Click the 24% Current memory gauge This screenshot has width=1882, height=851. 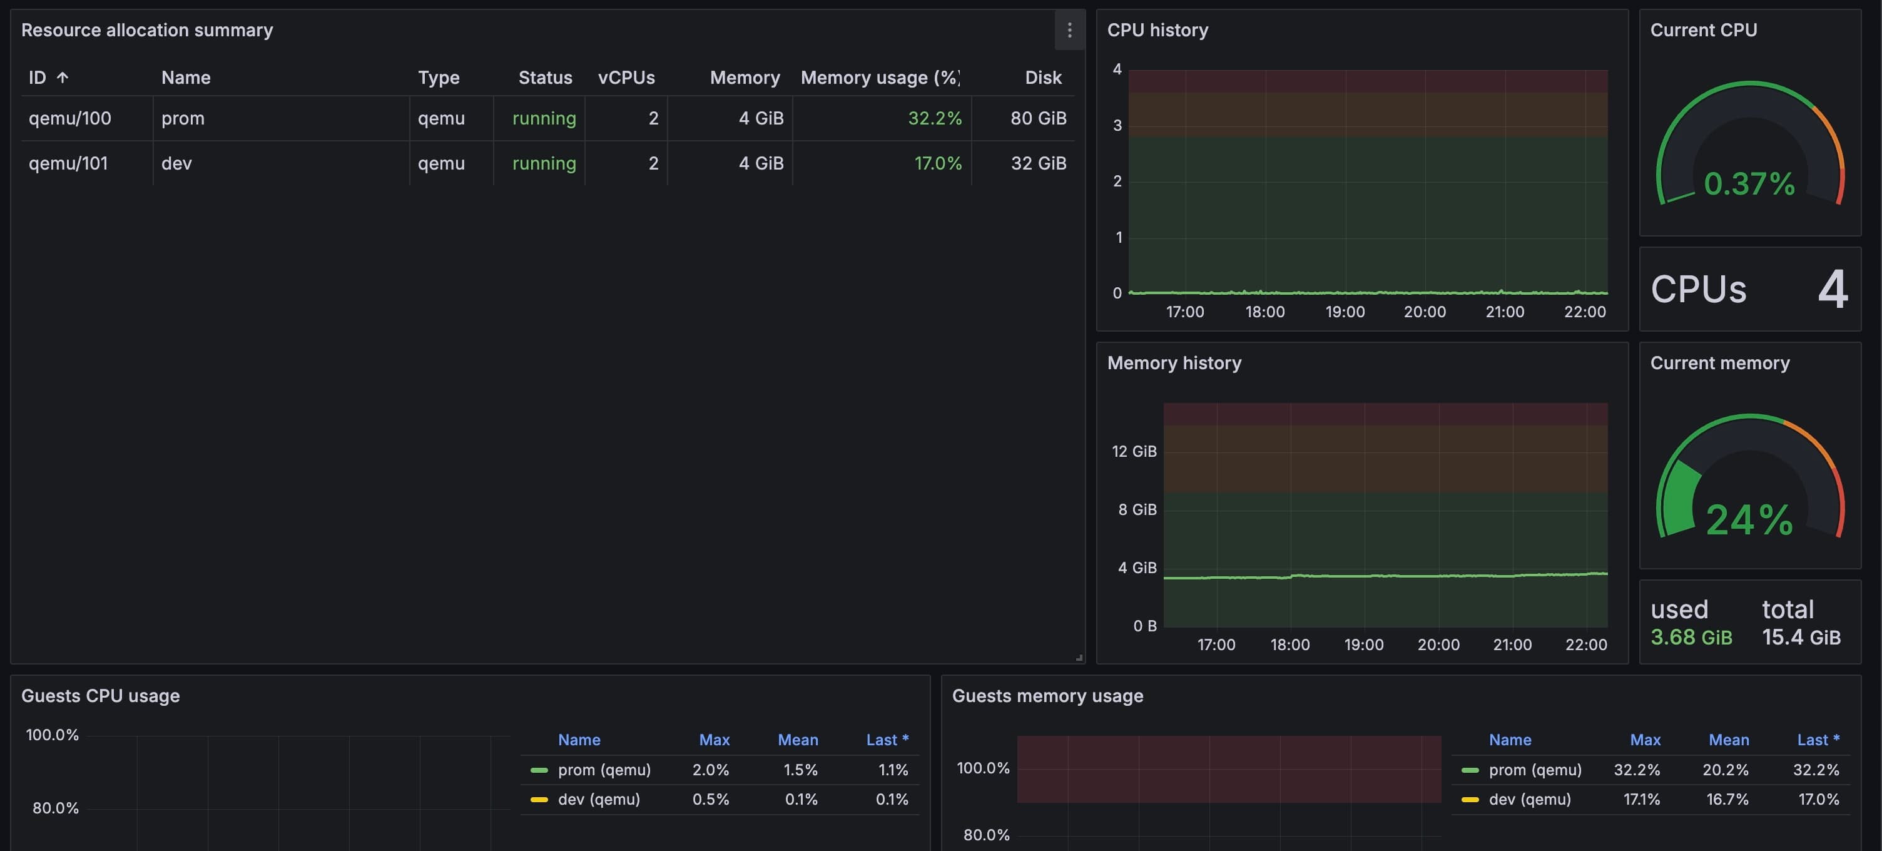click(1750, 477)
